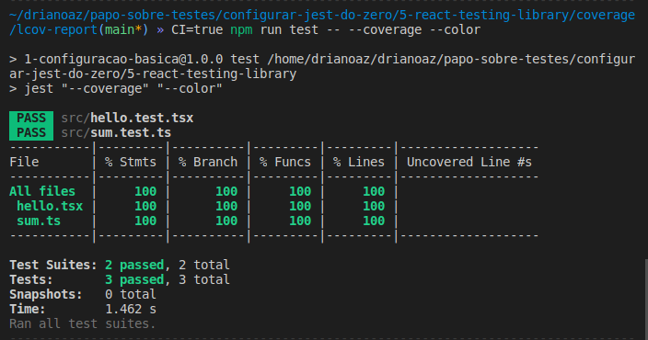Image resolution: width=648 pixels, height=340 pixels.
Task: Click the % Branch value for hello.tsx
Action: point(226,206)
